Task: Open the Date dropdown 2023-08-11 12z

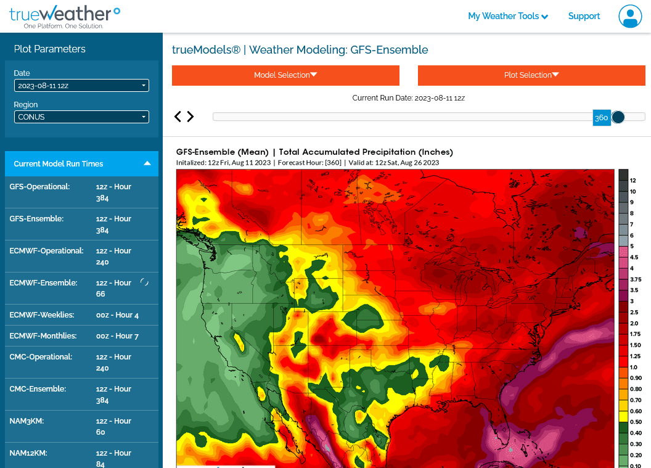Action: [x=81, y=86]
